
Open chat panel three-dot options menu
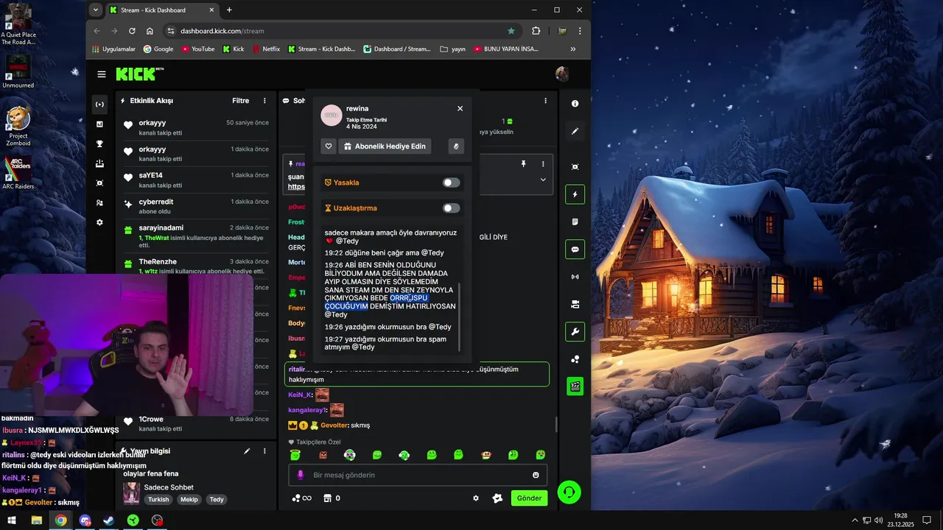pos(545,101)
